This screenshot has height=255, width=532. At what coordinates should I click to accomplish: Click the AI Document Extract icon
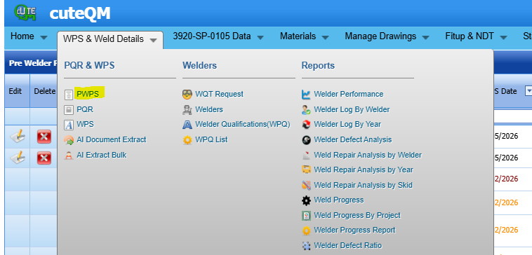tap(69, 140)
